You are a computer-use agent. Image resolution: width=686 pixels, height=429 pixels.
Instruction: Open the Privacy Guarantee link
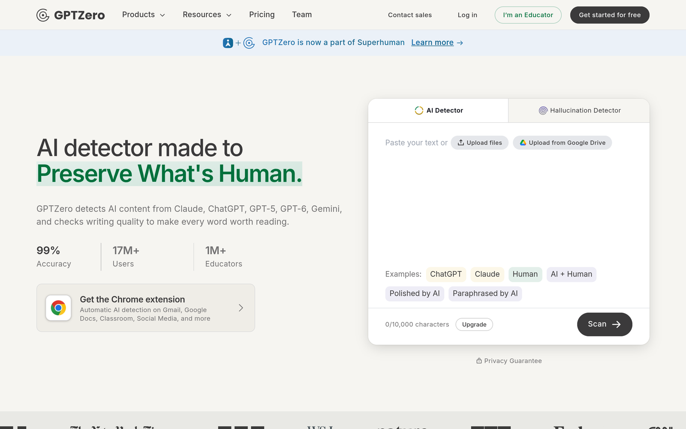(509, 361)
